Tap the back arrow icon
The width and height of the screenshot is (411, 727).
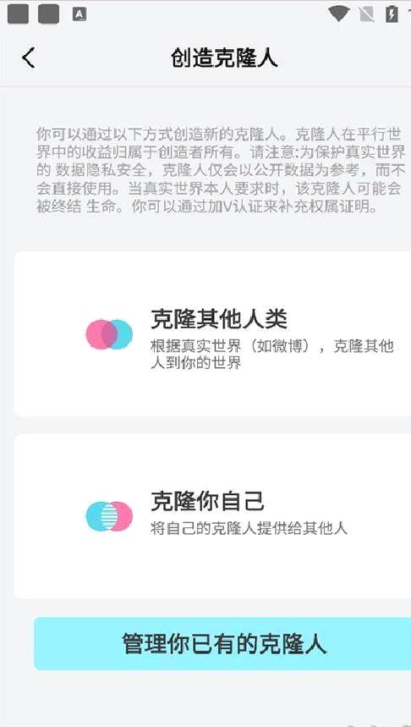[x=28, y=58]
